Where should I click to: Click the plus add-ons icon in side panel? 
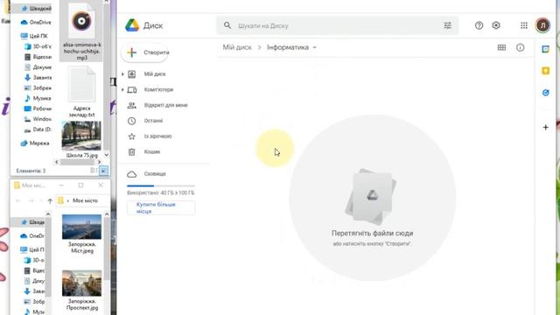545,127
